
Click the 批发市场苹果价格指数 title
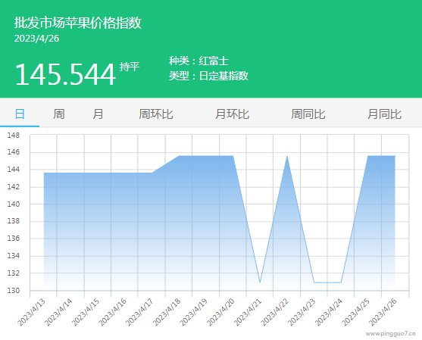click(x=78, y=23)
